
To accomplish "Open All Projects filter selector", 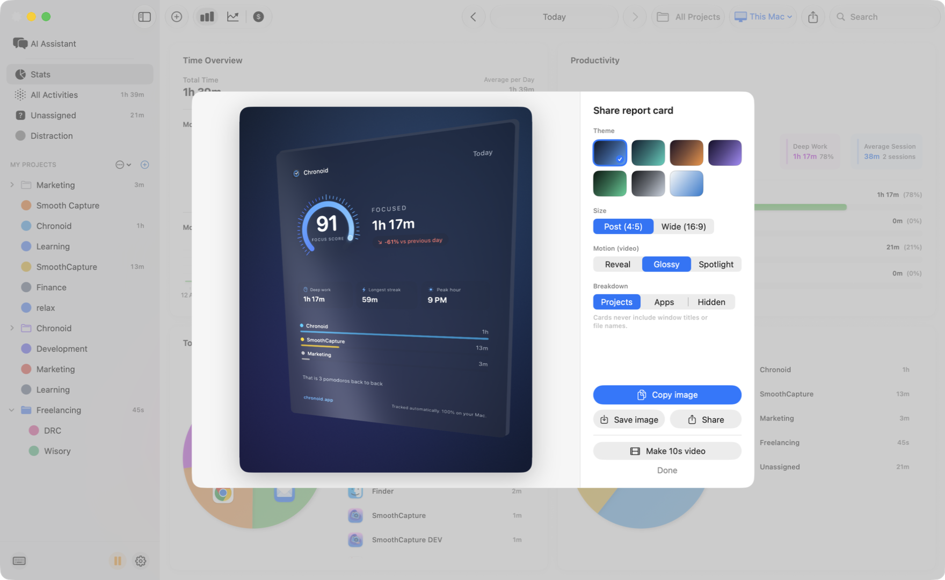I will click(688, 17).
